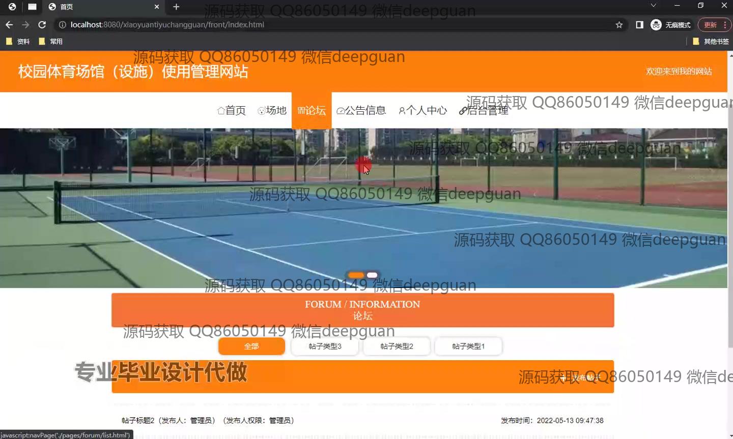Screen dimensions: 733x439
Task: Bookmark this page with star icon
Action: (x=619, y=24)
